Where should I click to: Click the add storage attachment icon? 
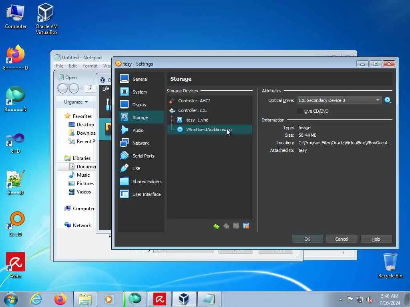pos(236,226)
